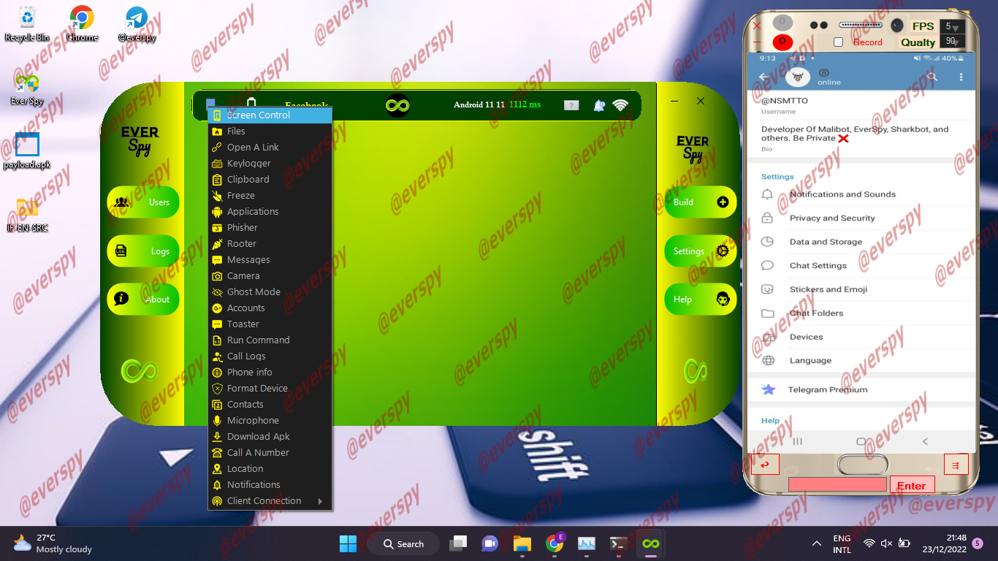Click the infinity logo in the header bar

coord(397,105)
